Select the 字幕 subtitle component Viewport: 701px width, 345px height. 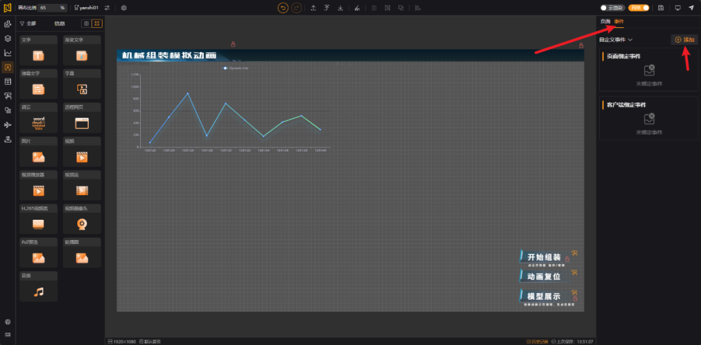[82, 84]
